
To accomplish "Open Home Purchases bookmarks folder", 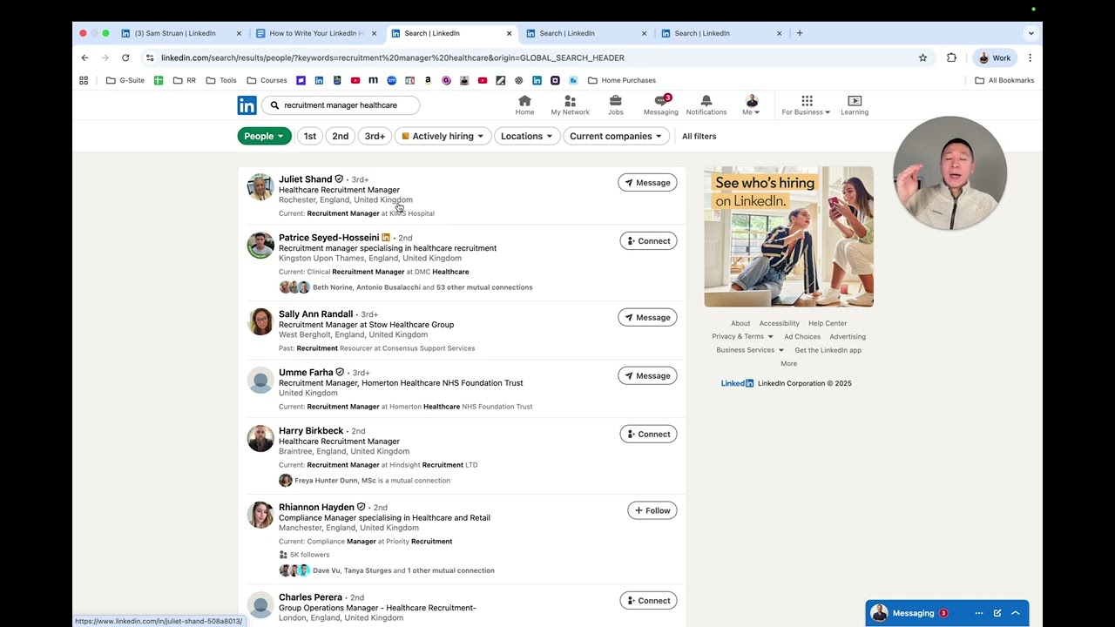I will click(622, 80).
